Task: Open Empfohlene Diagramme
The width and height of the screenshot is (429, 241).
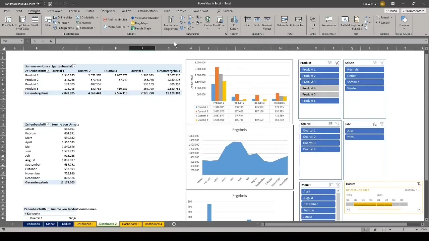Action: click(171, 23)
